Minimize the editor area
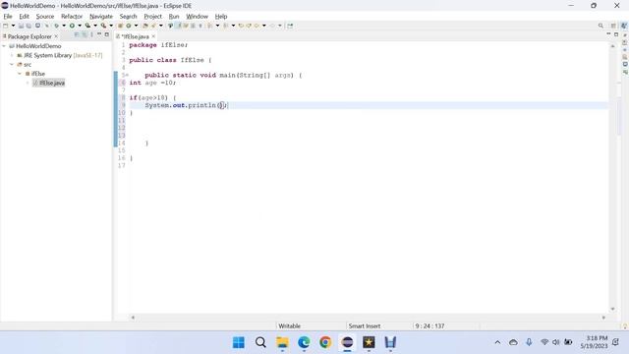 tap(608, 34)
